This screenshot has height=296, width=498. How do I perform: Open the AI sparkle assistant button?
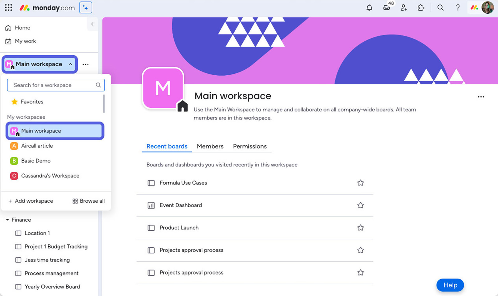pyautogui.click(x=86, y=8)
